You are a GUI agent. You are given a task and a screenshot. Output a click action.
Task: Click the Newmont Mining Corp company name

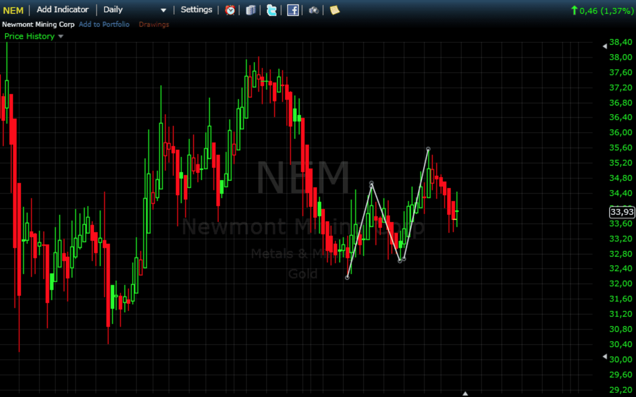click(38, 24)
